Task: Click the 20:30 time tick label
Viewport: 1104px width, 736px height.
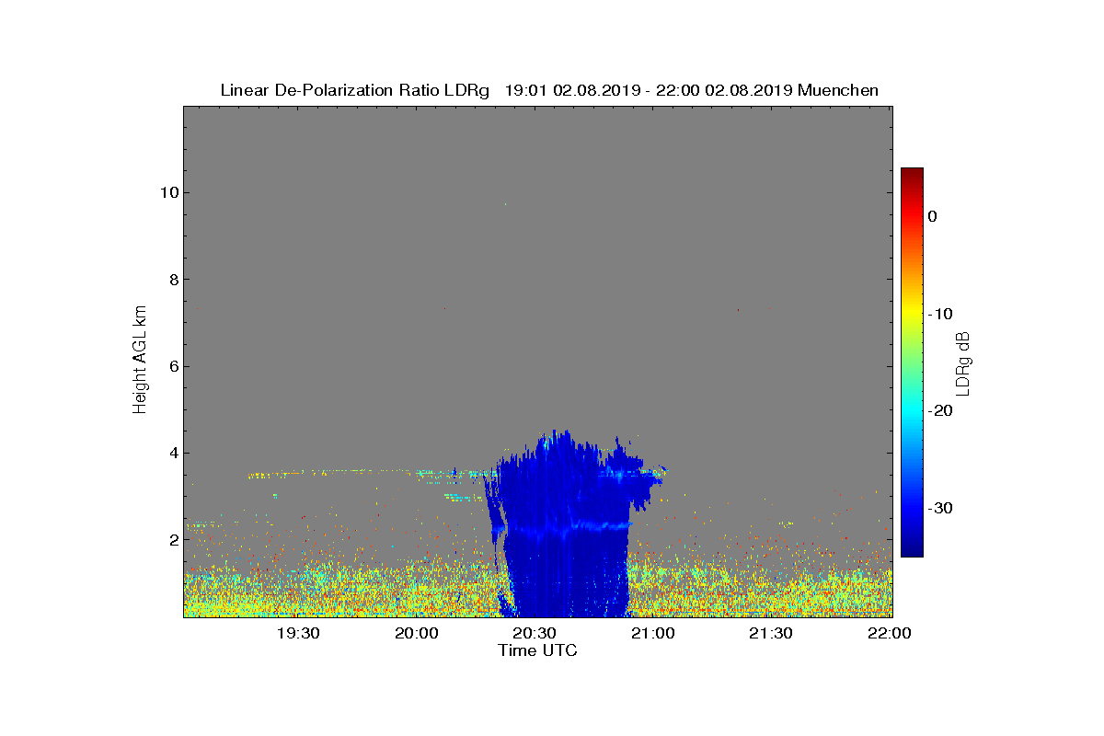Action: pos(535,633)
